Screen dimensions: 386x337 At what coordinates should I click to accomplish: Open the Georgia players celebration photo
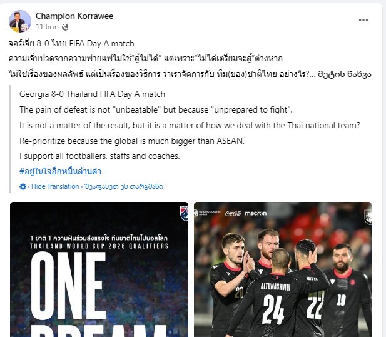tap(283, 269)
